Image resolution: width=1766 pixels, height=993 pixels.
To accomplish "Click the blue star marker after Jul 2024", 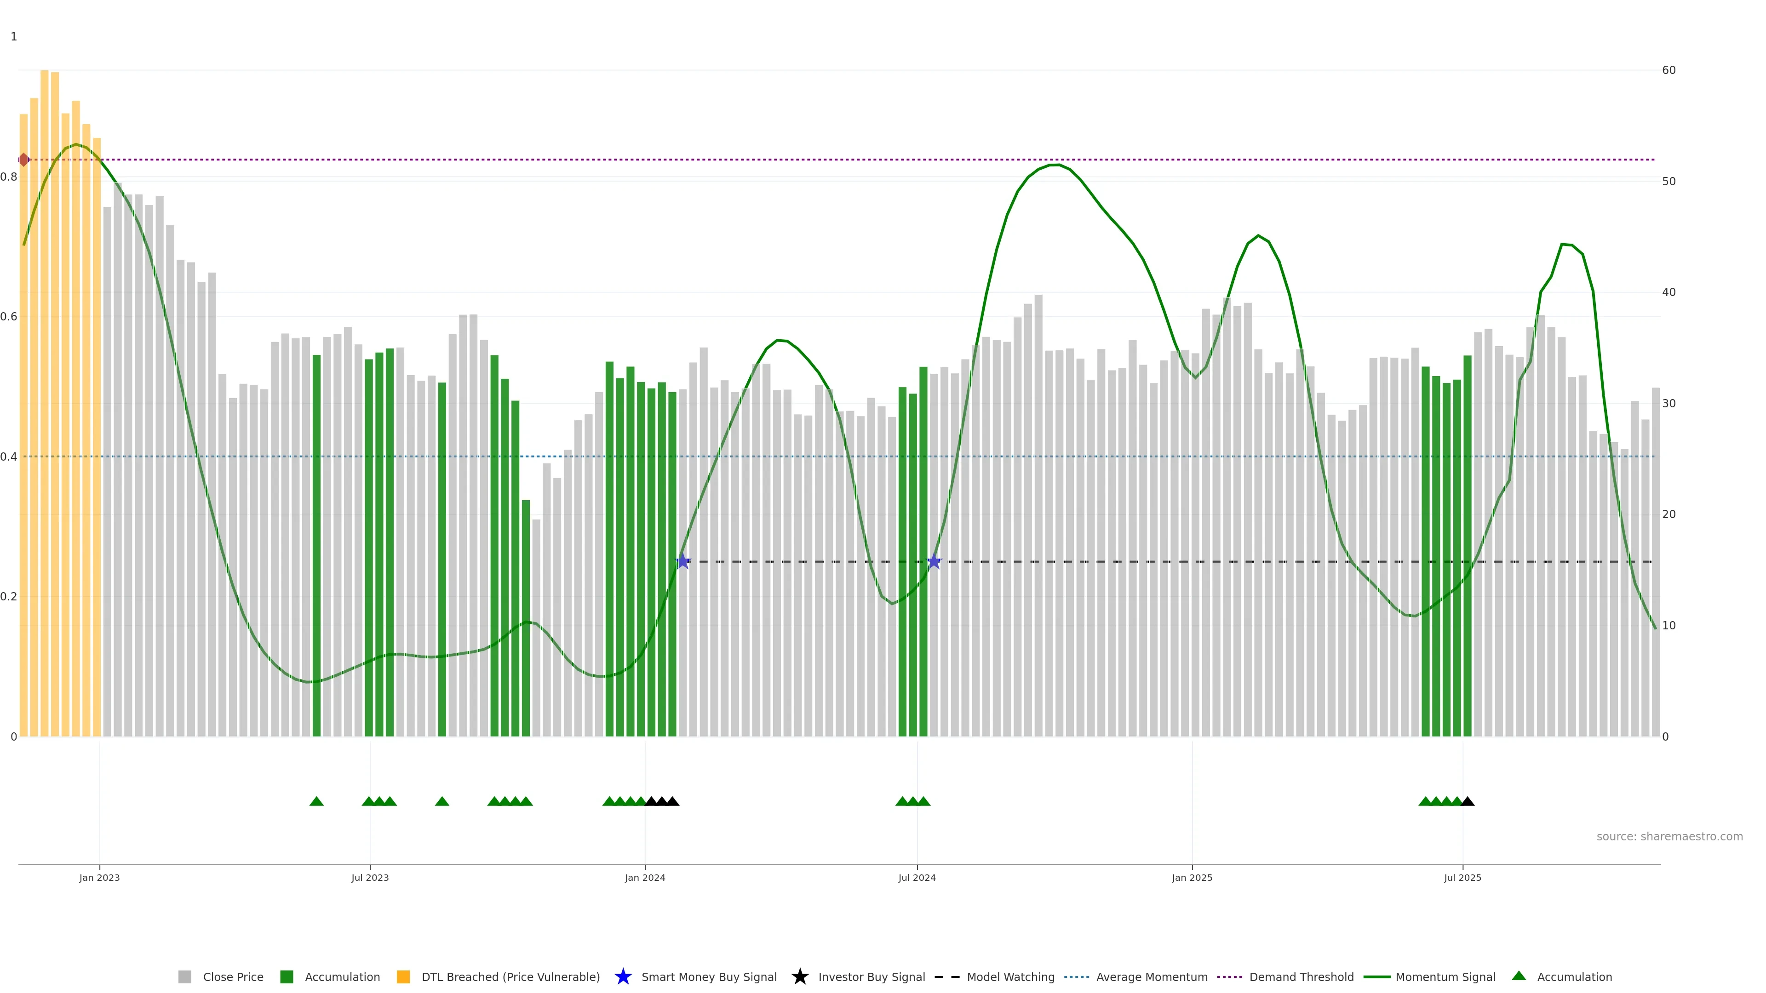I will pyautogui.click(x=934, y=561).
